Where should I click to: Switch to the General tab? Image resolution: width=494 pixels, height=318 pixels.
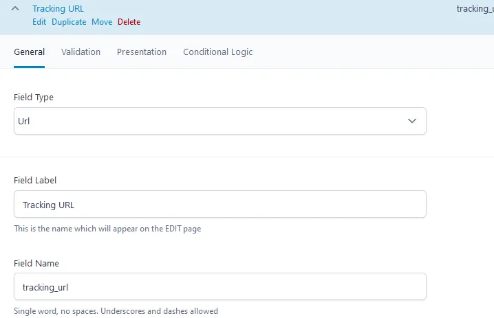(29, 52)
